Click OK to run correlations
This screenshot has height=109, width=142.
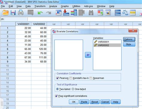click(74, 102)
